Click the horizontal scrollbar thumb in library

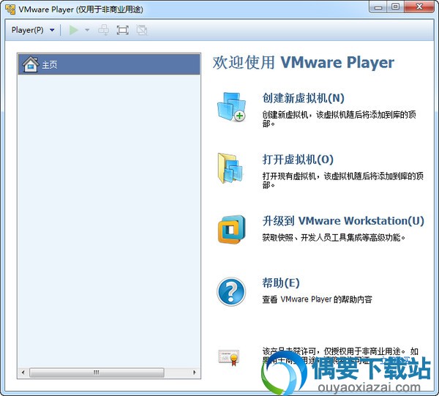tap(97, 372)
